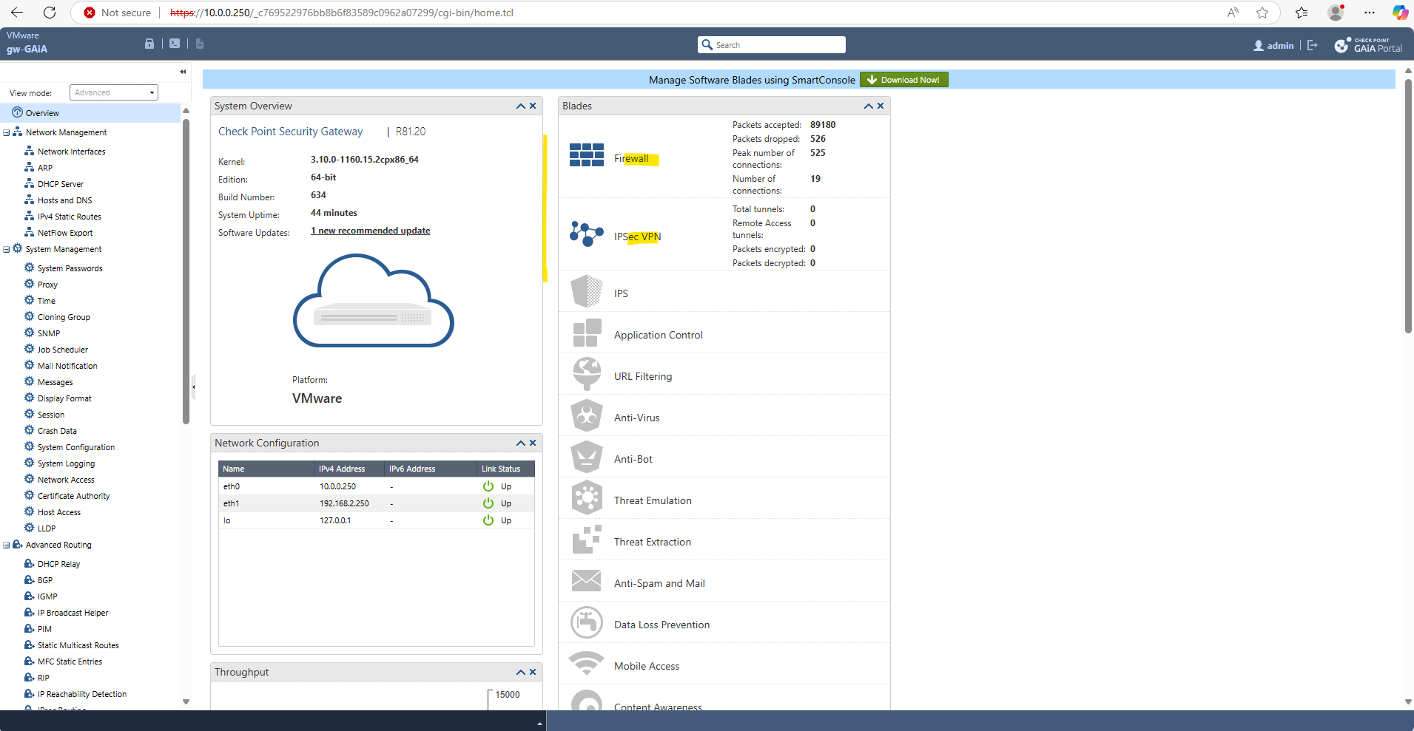Click browser refresh icon
Screen dimensions: 1414x731
[x=50, y=13]
